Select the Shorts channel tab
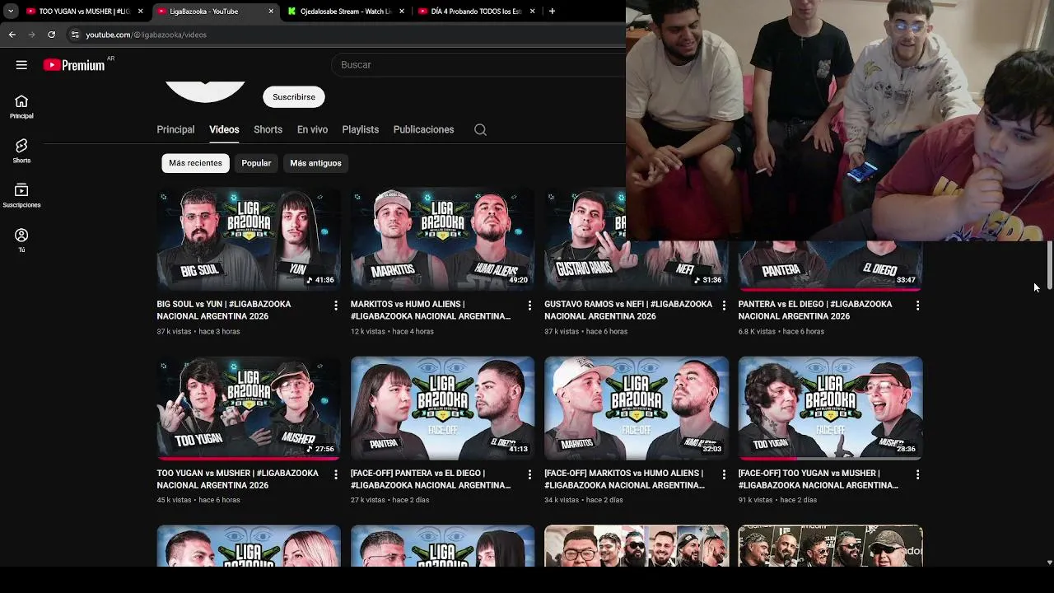 tap(268, 129)
